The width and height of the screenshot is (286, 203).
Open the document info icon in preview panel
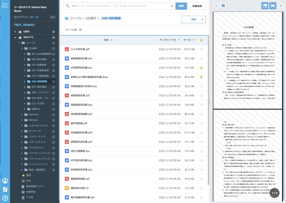point(216,6)
